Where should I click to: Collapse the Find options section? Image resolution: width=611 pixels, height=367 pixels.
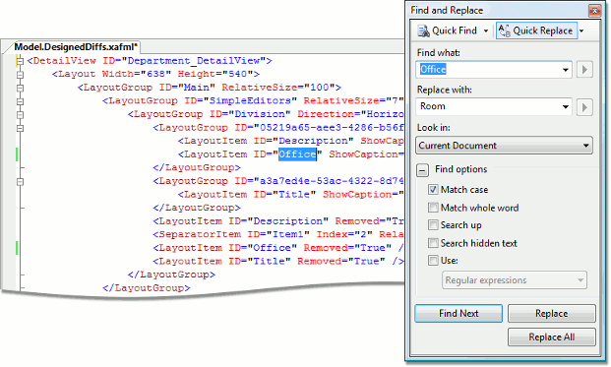tap(422, 170)
